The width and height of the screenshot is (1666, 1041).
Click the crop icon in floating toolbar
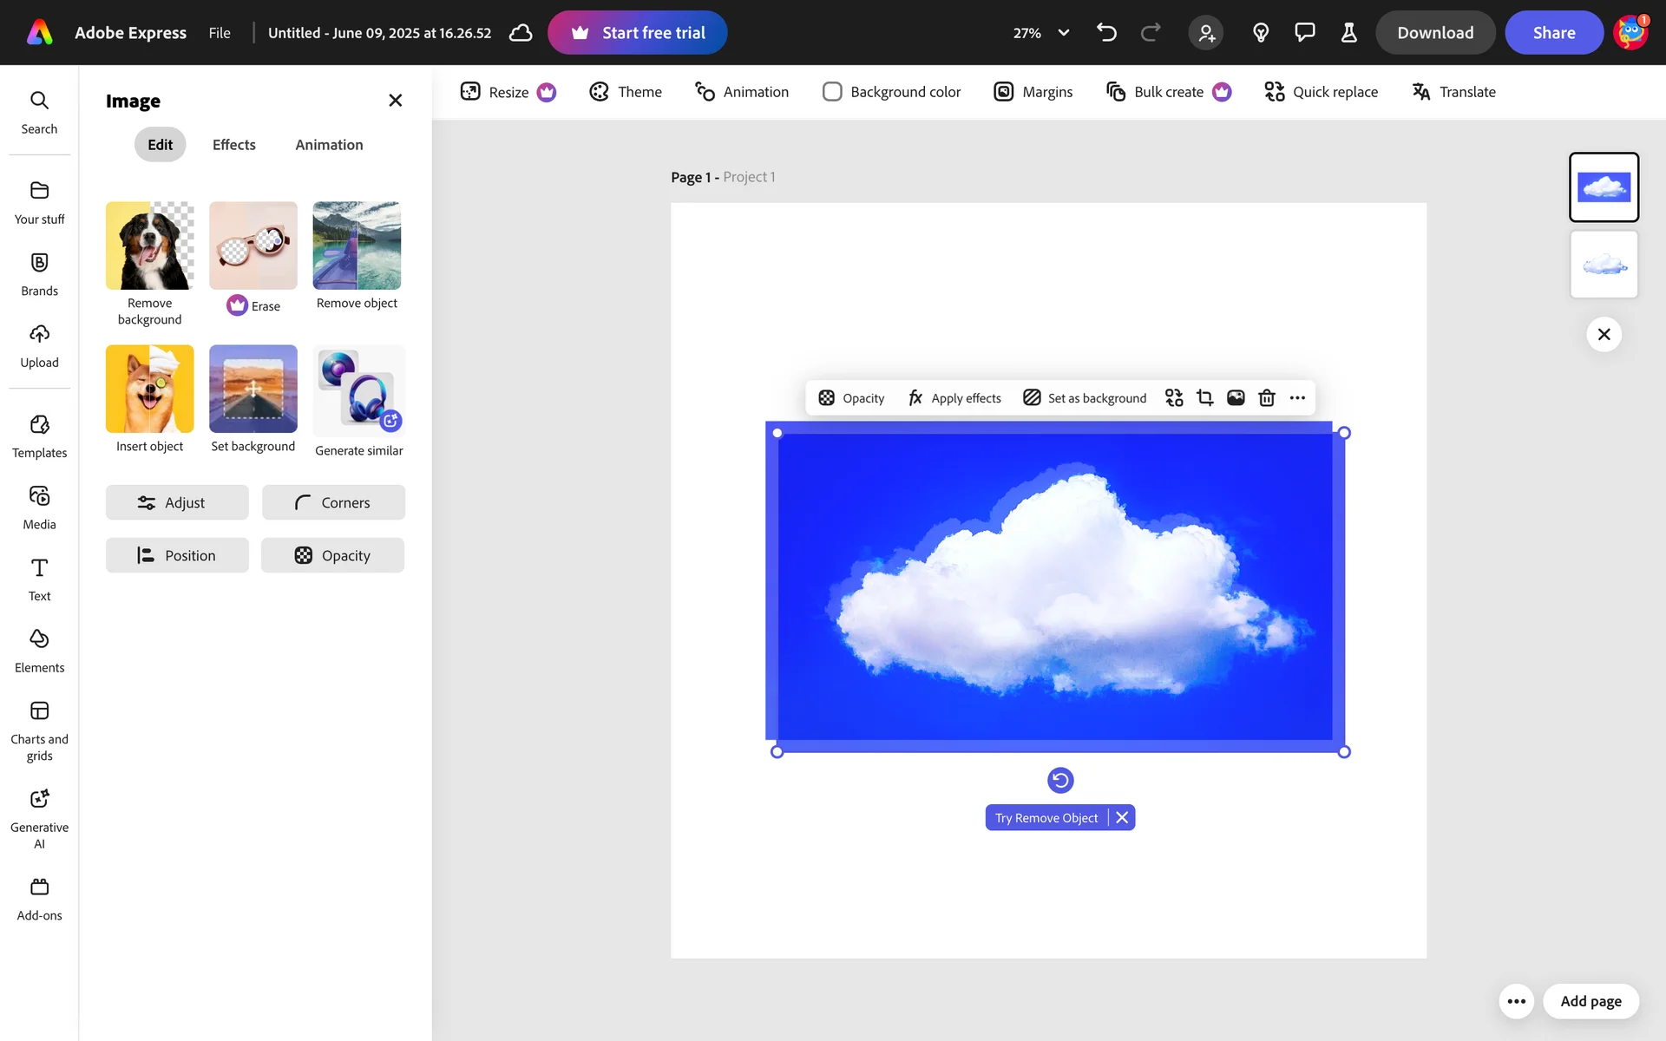click(1204, 397)
